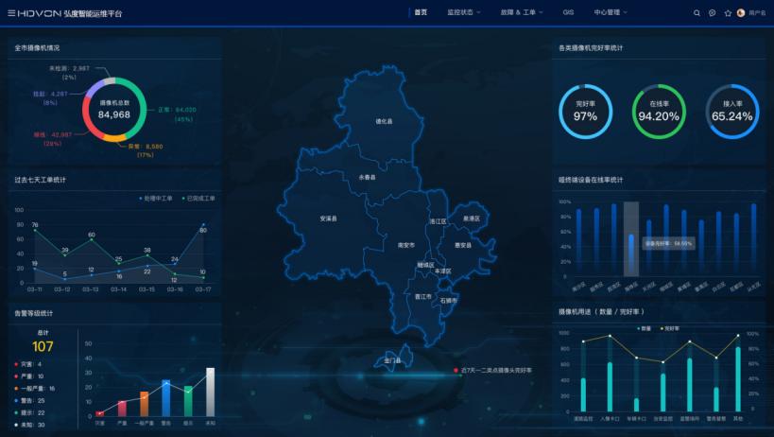Open the search magnifier icon in header
Screen dimensions: 774x437
coord(697,13)
